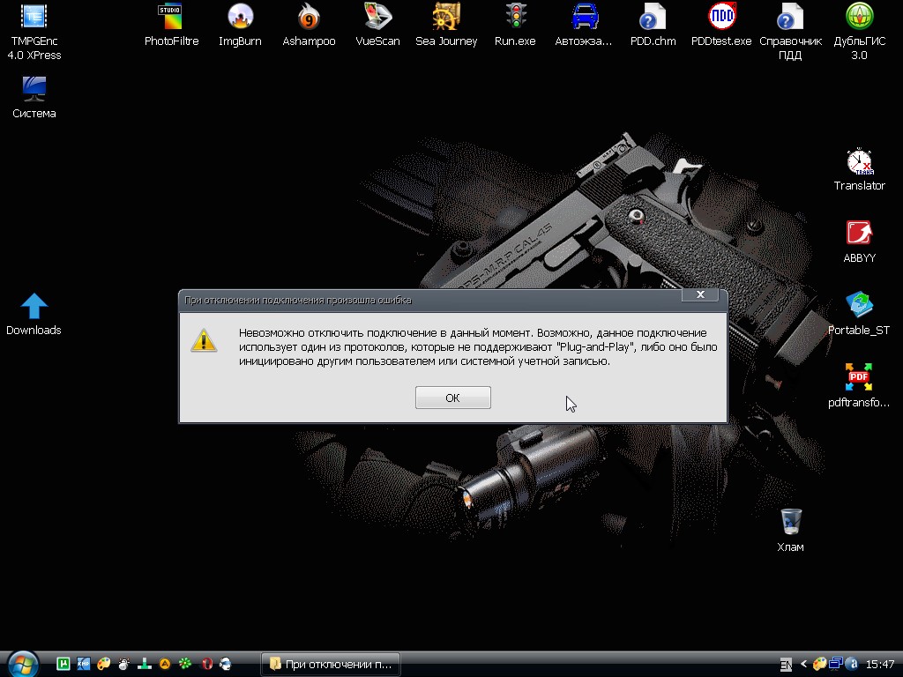Open the paint palette quick launch icon
Image resolution: width=903 pixels, height=677 pixels.
(x=104, y=664)
